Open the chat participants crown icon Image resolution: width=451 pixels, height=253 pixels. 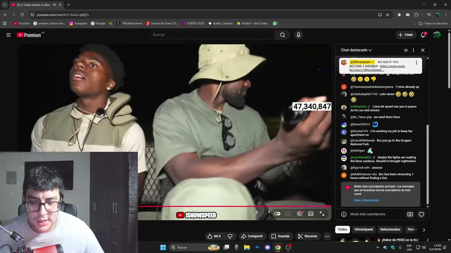click(x=406, y=50)
